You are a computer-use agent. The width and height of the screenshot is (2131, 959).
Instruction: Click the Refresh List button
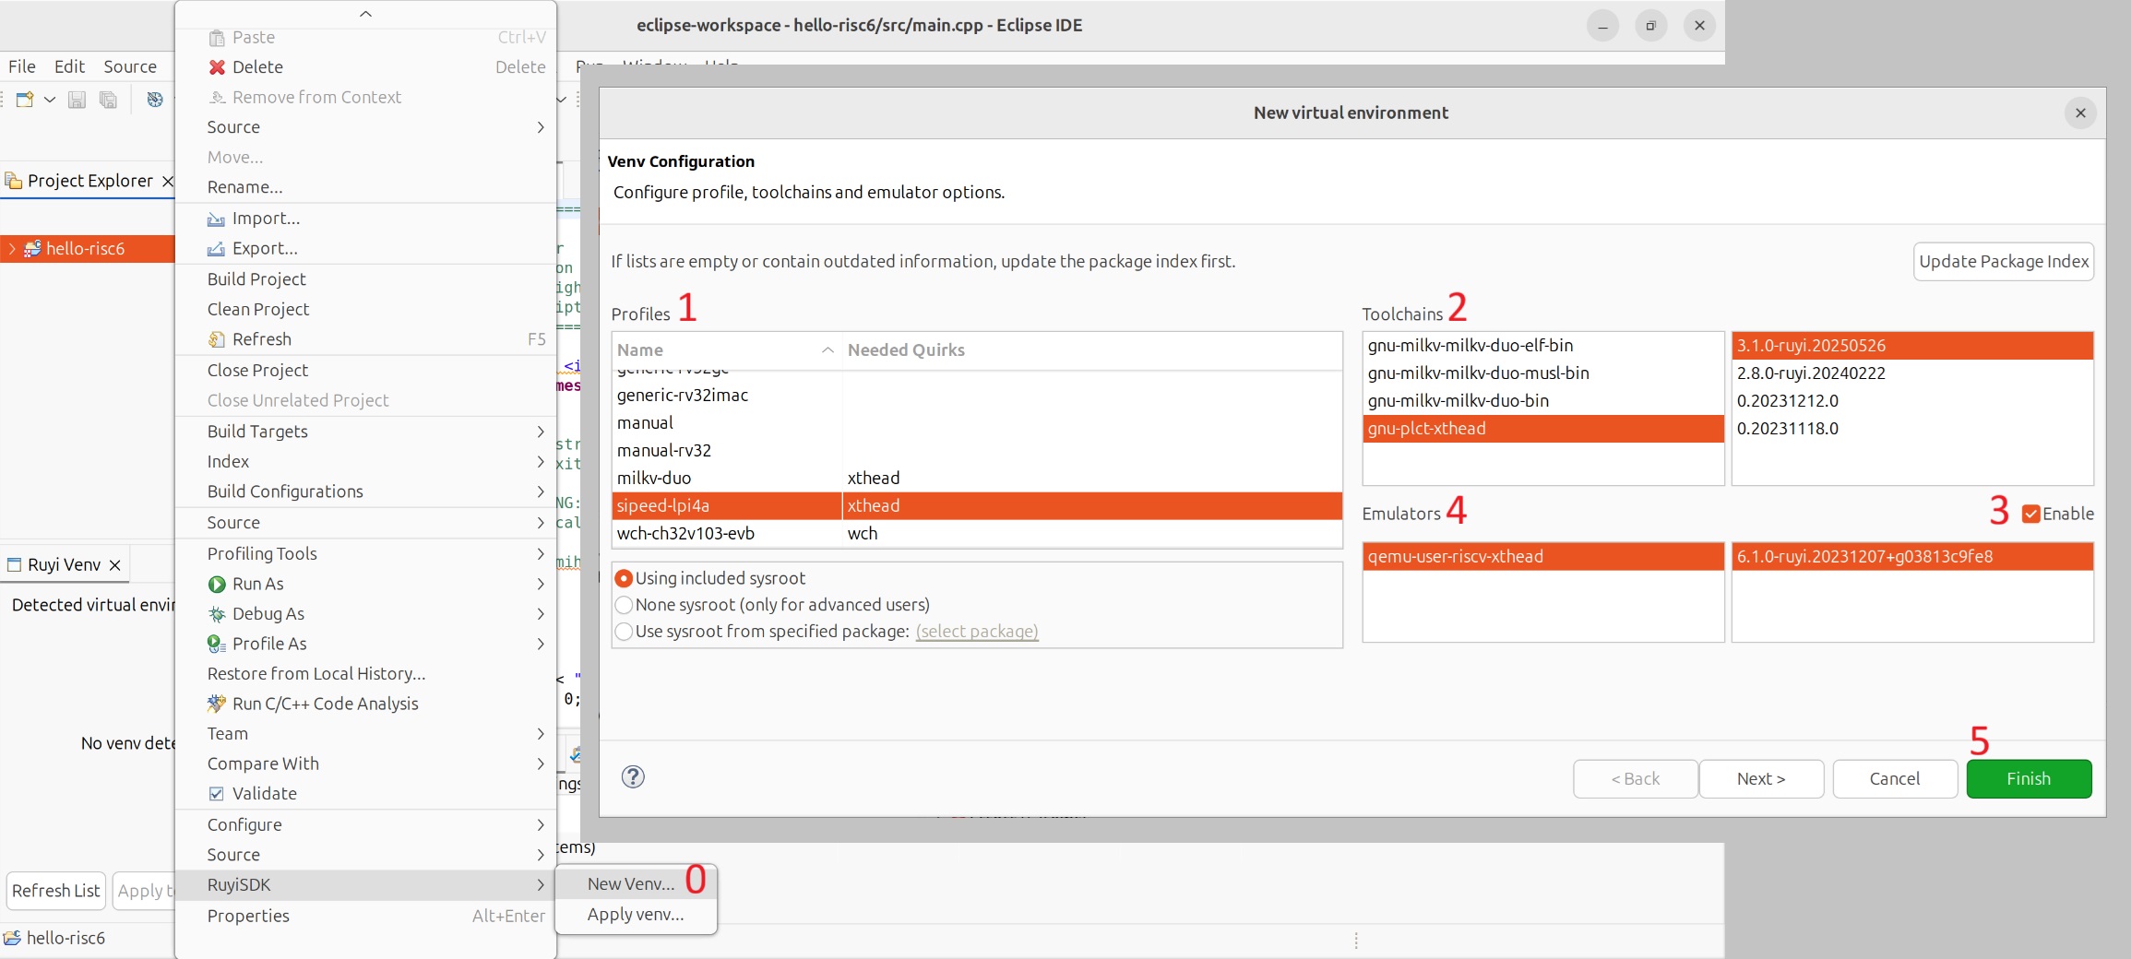(55, 891)
